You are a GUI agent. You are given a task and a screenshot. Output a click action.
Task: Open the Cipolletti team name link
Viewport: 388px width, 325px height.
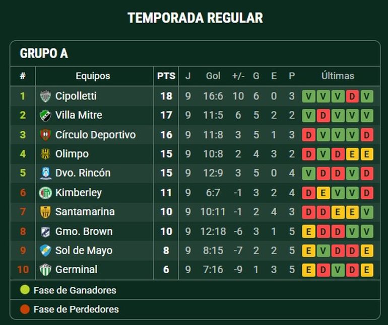(76, 96)
